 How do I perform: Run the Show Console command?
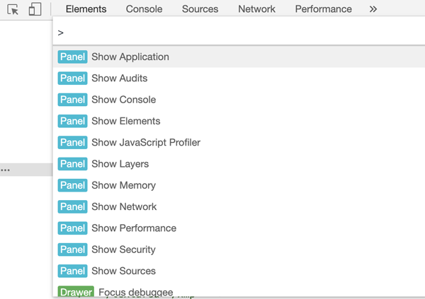123,100
